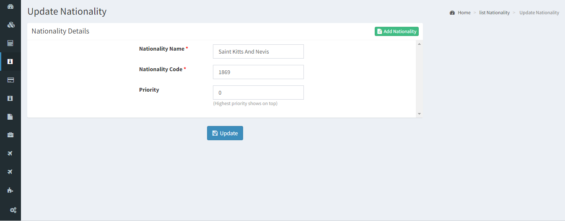The height and width of the screenshot is (221, 565).
Task: Click the Nationality Name input field
Action: pyautogui.click(x=258, y=51)
